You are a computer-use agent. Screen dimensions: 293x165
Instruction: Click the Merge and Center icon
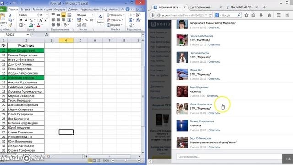click(x=69, y=20)
